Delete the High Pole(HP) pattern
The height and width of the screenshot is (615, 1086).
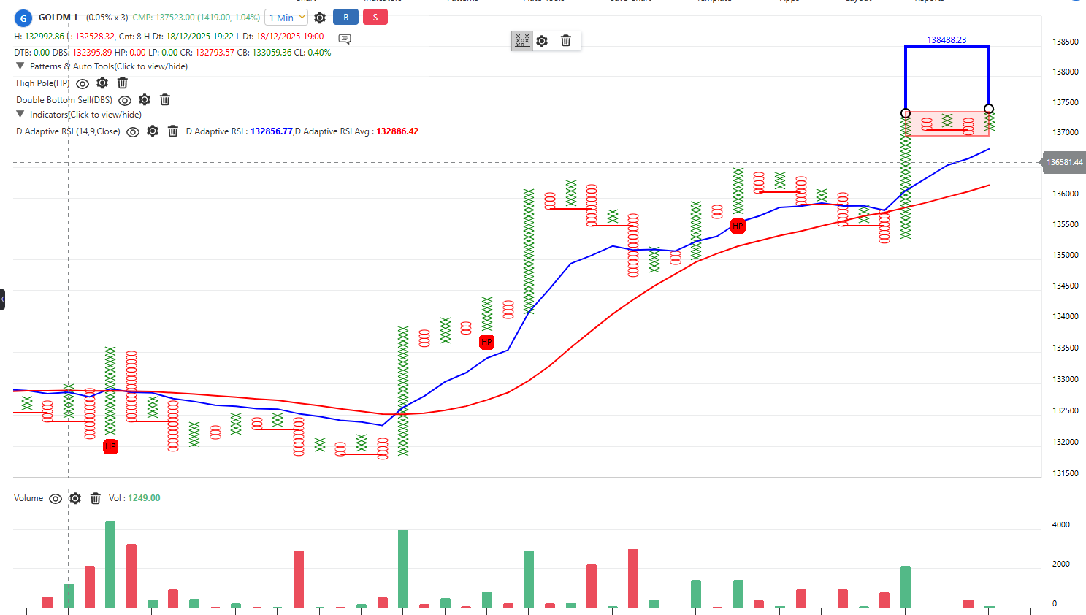pos(123,83)
